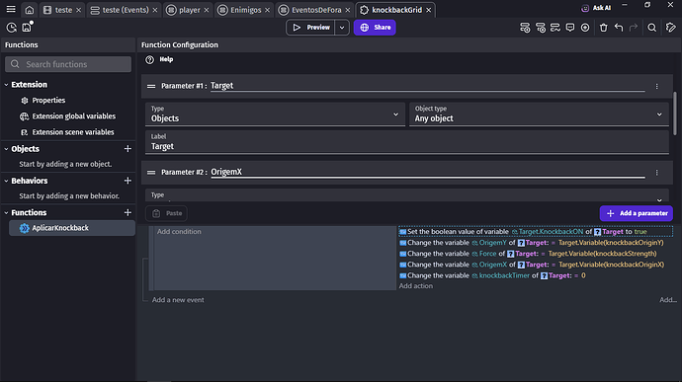The height and width of the screenshot is (382, 682).
Task: Open the Preview options dropdown arrow
Action: point(342,28)
